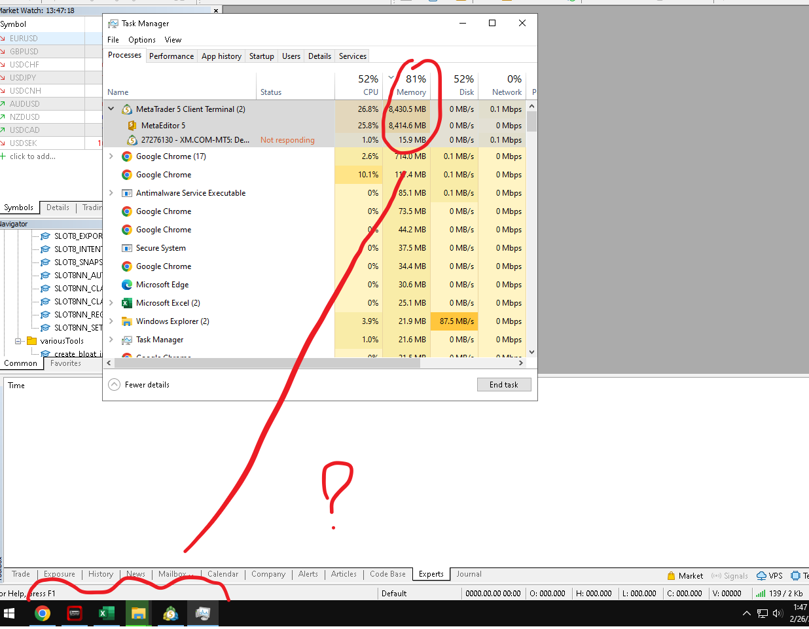
Task: Switch to the Details tab in Task Manager
Action: click(319, 56)
